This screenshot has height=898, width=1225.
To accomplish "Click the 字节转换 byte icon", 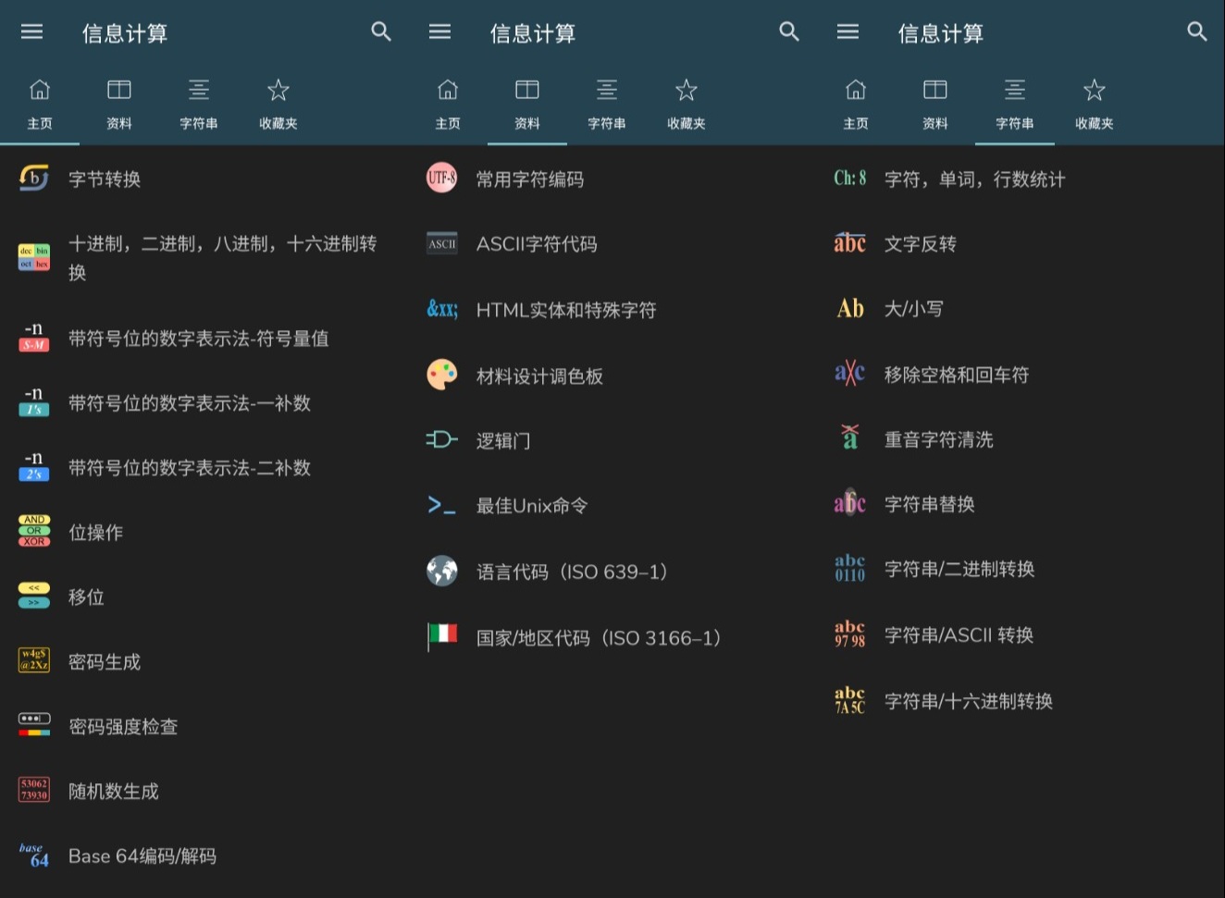I will point(34,178).
